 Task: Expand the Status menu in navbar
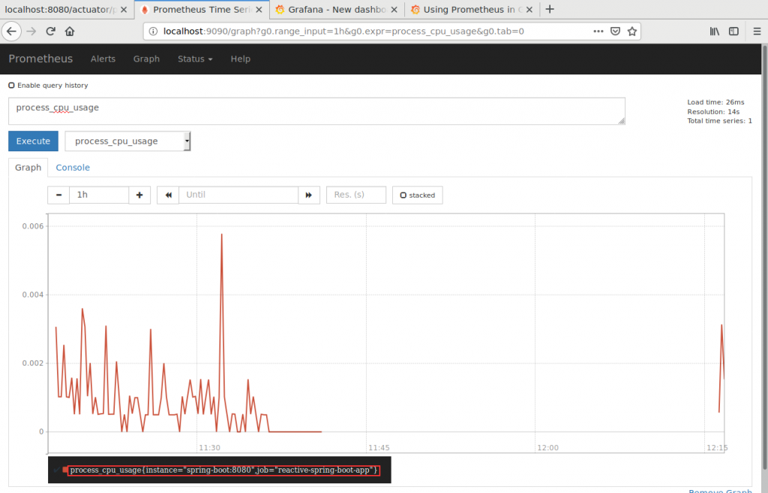(x=195, y=58)
